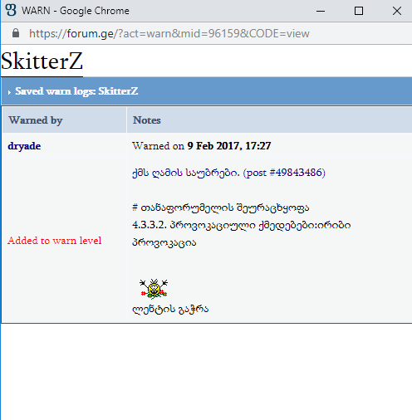The height and width of the screenshot is (420, 412).
Task: Close the WARN popup window
Action: (x=397, y=11)
